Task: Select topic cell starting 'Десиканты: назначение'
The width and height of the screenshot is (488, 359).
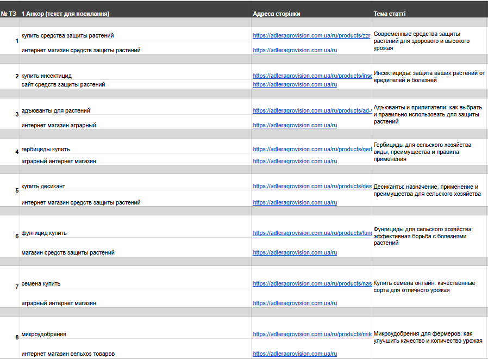Action: tap(427, 190)
